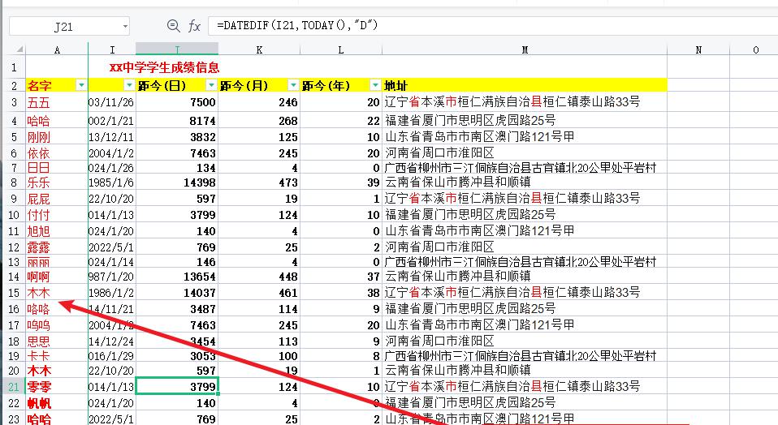Select row 1 header

click(x=14, y=67)
